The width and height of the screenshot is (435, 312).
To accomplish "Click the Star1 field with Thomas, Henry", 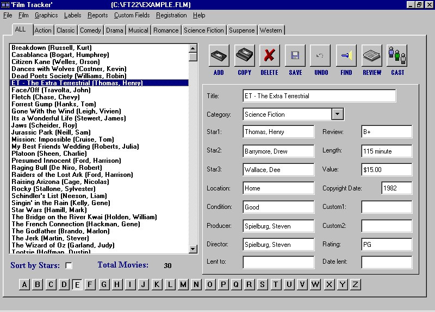I will tap(278, 131).
